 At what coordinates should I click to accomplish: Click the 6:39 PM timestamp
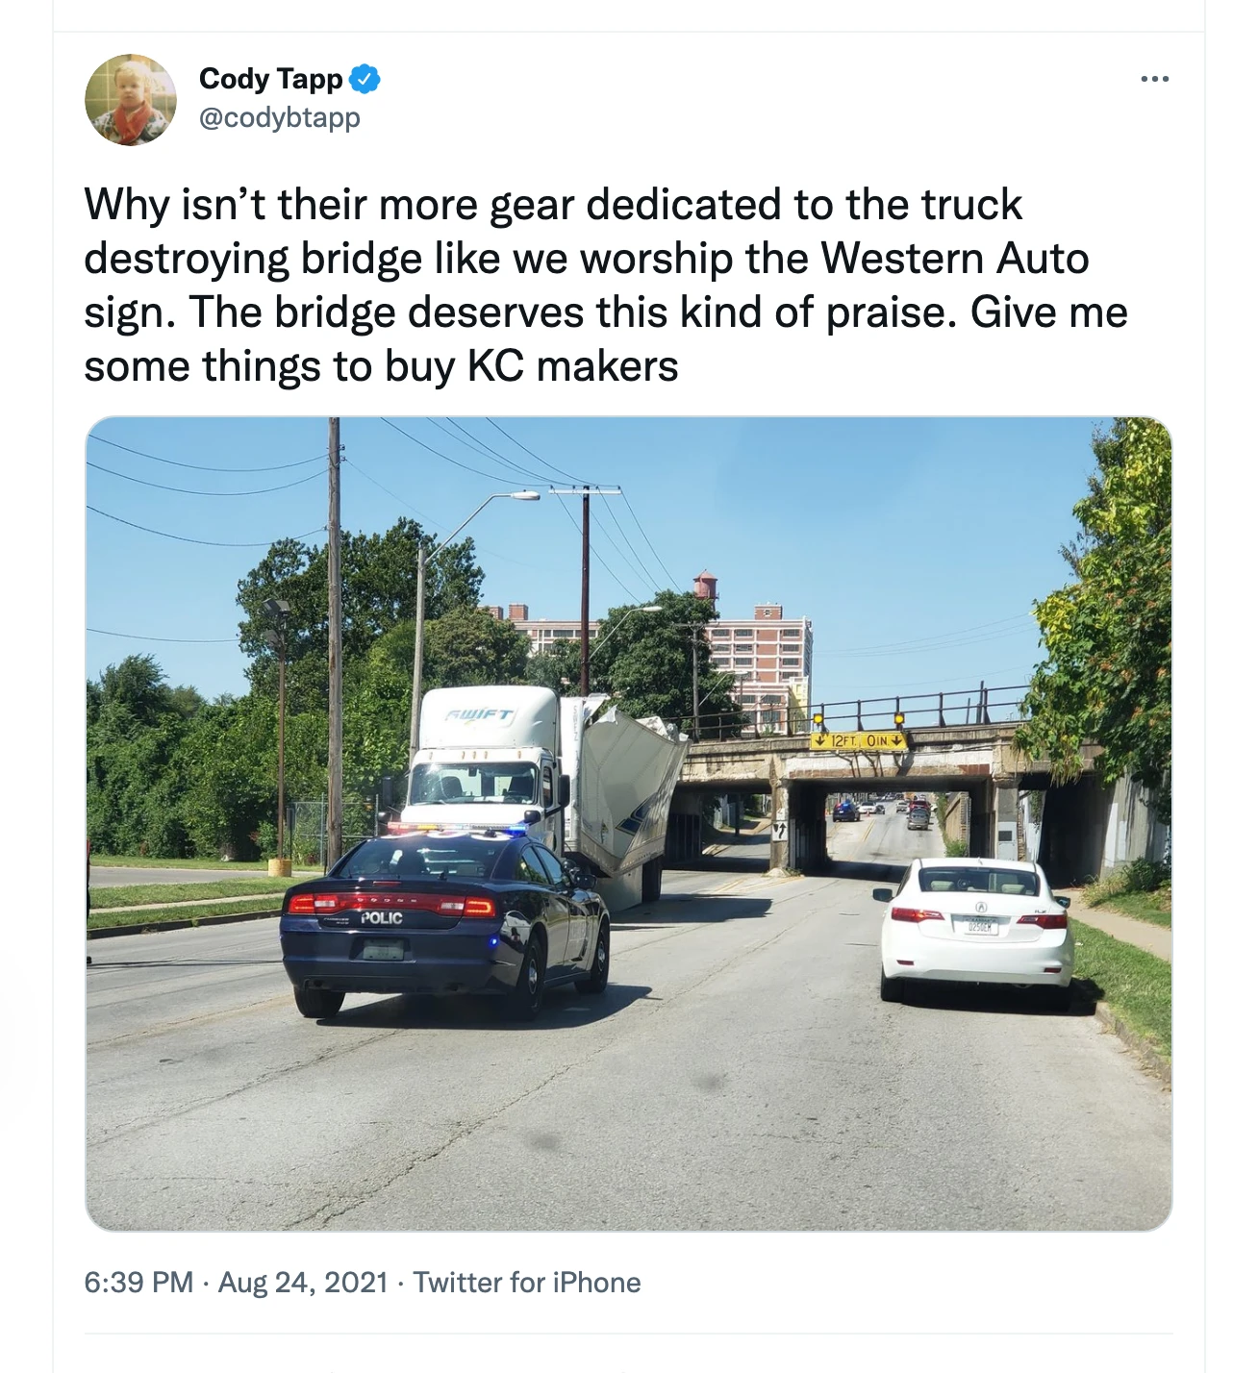coord(138,1283)
